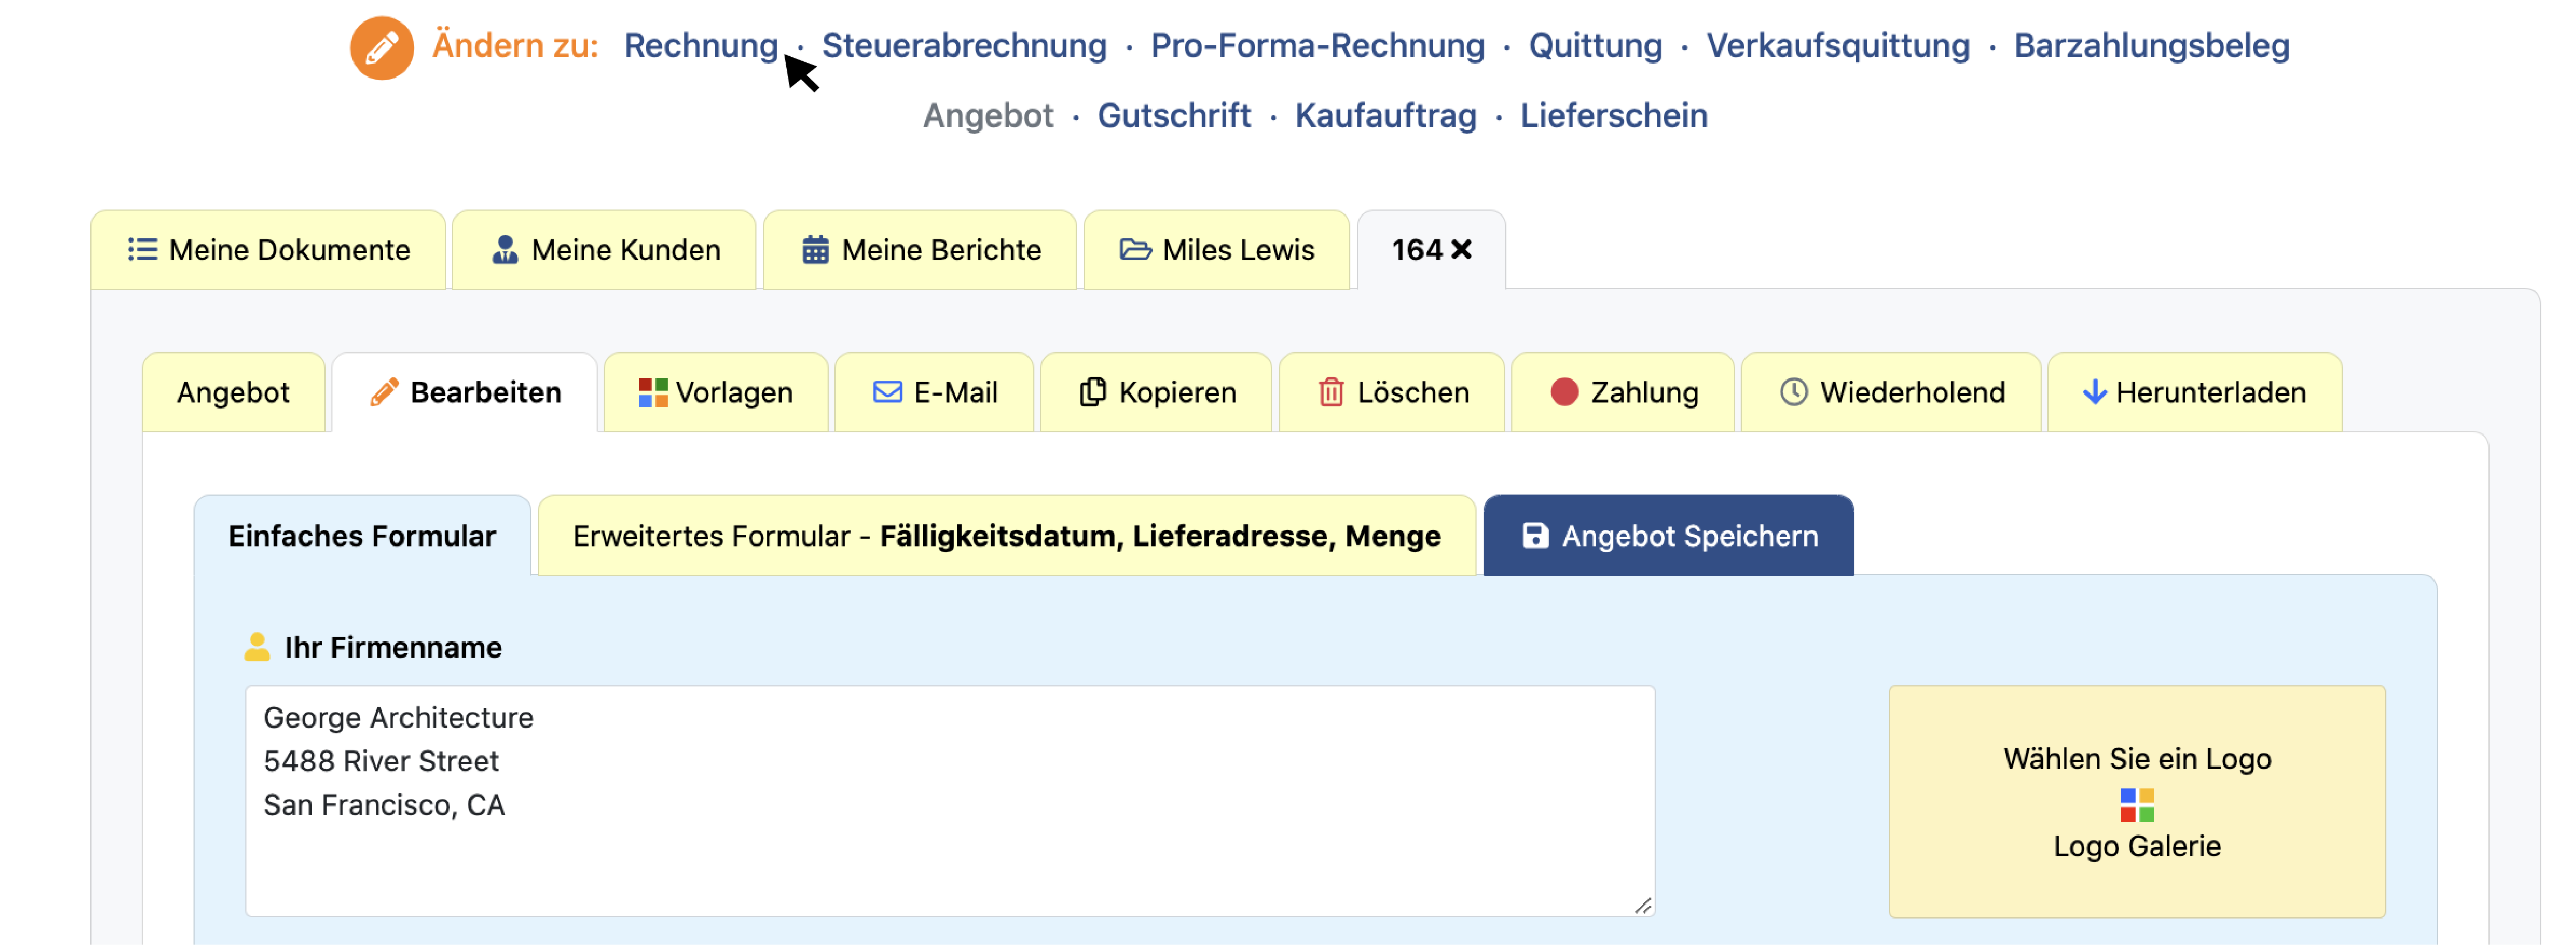Open the Meine Dokumente tab
2576x945 pixels.
268,250
